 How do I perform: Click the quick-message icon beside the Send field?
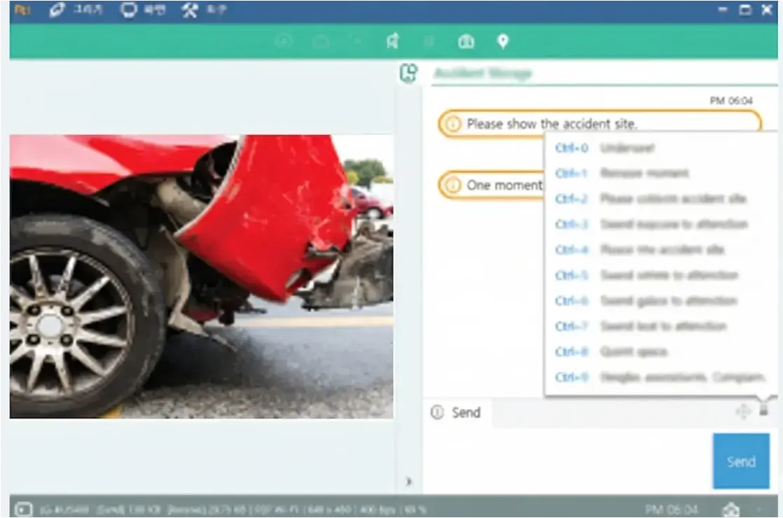763,412
